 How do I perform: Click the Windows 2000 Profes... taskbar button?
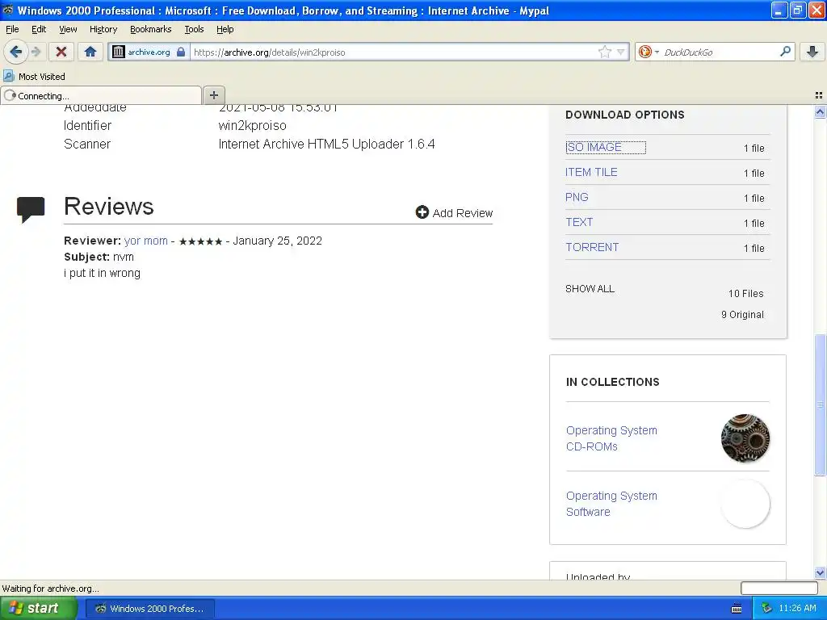(x=149, y=609)
